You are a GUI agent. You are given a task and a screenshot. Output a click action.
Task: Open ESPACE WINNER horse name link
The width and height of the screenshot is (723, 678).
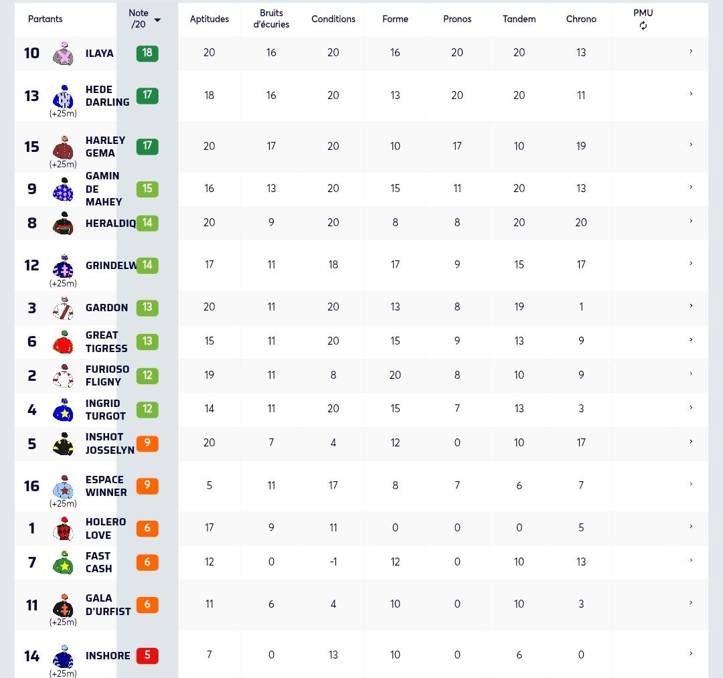click(106, 486)
